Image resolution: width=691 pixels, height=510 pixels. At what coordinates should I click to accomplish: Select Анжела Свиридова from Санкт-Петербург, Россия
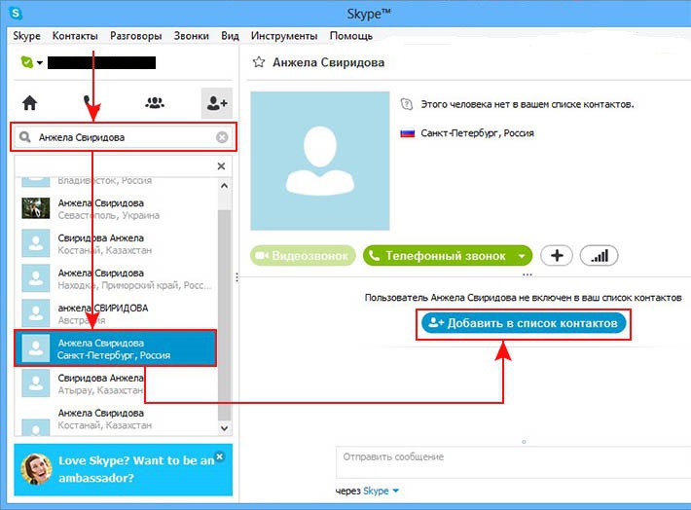click(x=116, y=348)
